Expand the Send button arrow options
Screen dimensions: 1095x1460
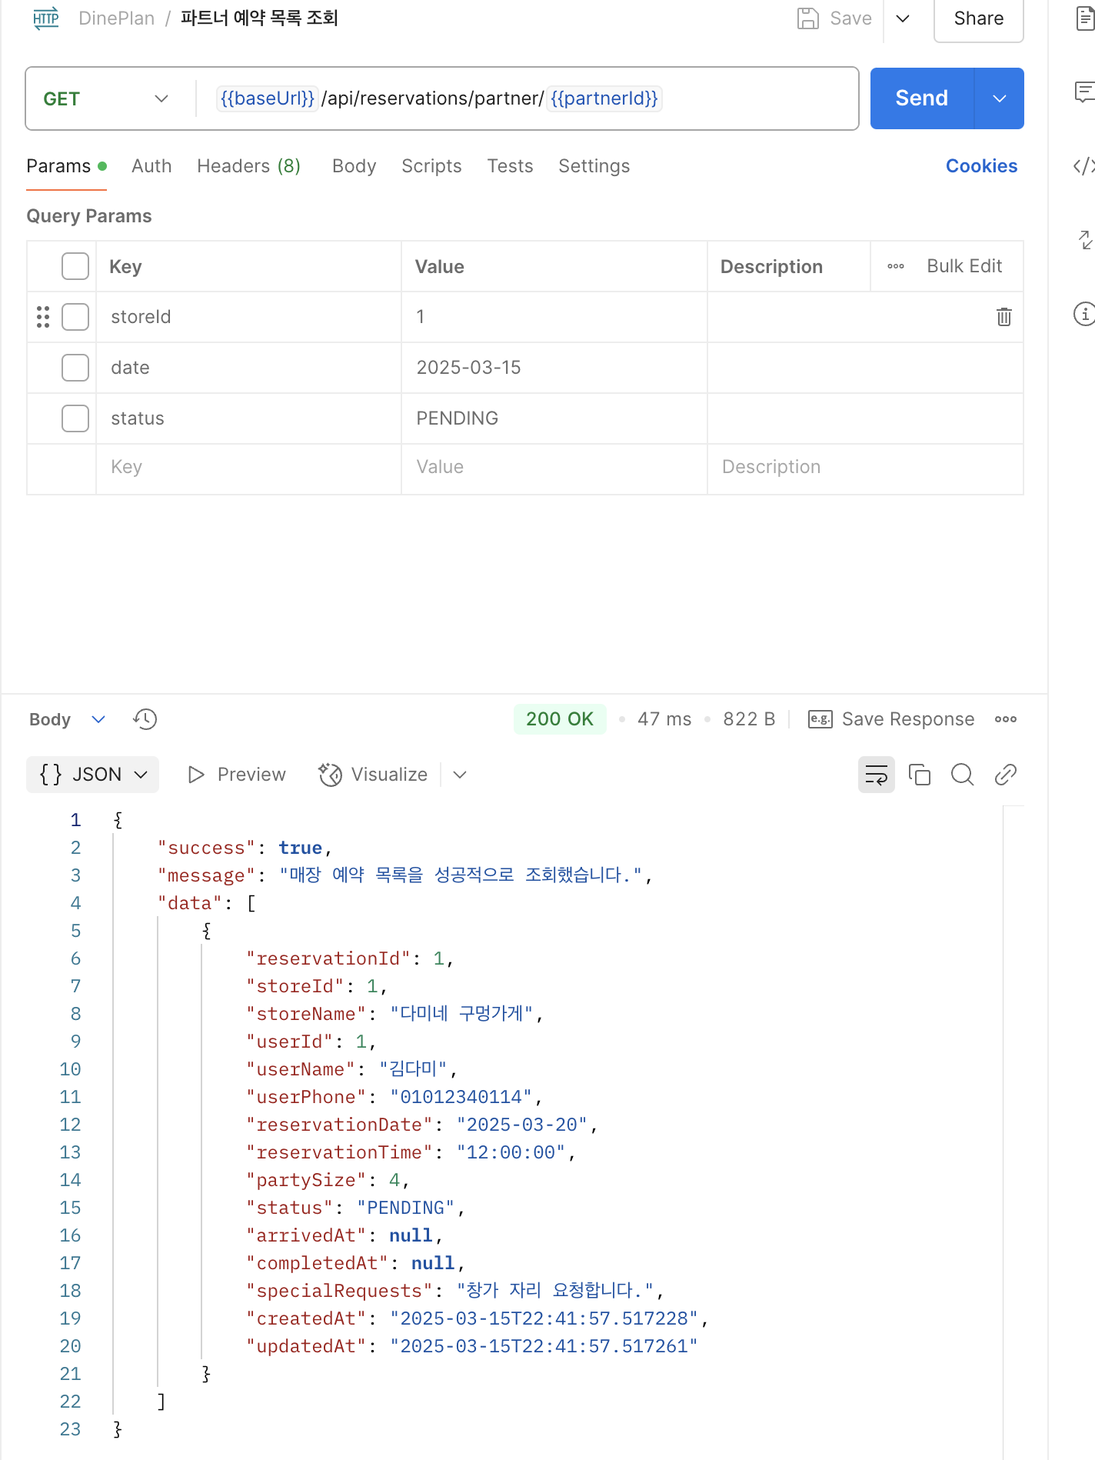(x=999, y=98)
